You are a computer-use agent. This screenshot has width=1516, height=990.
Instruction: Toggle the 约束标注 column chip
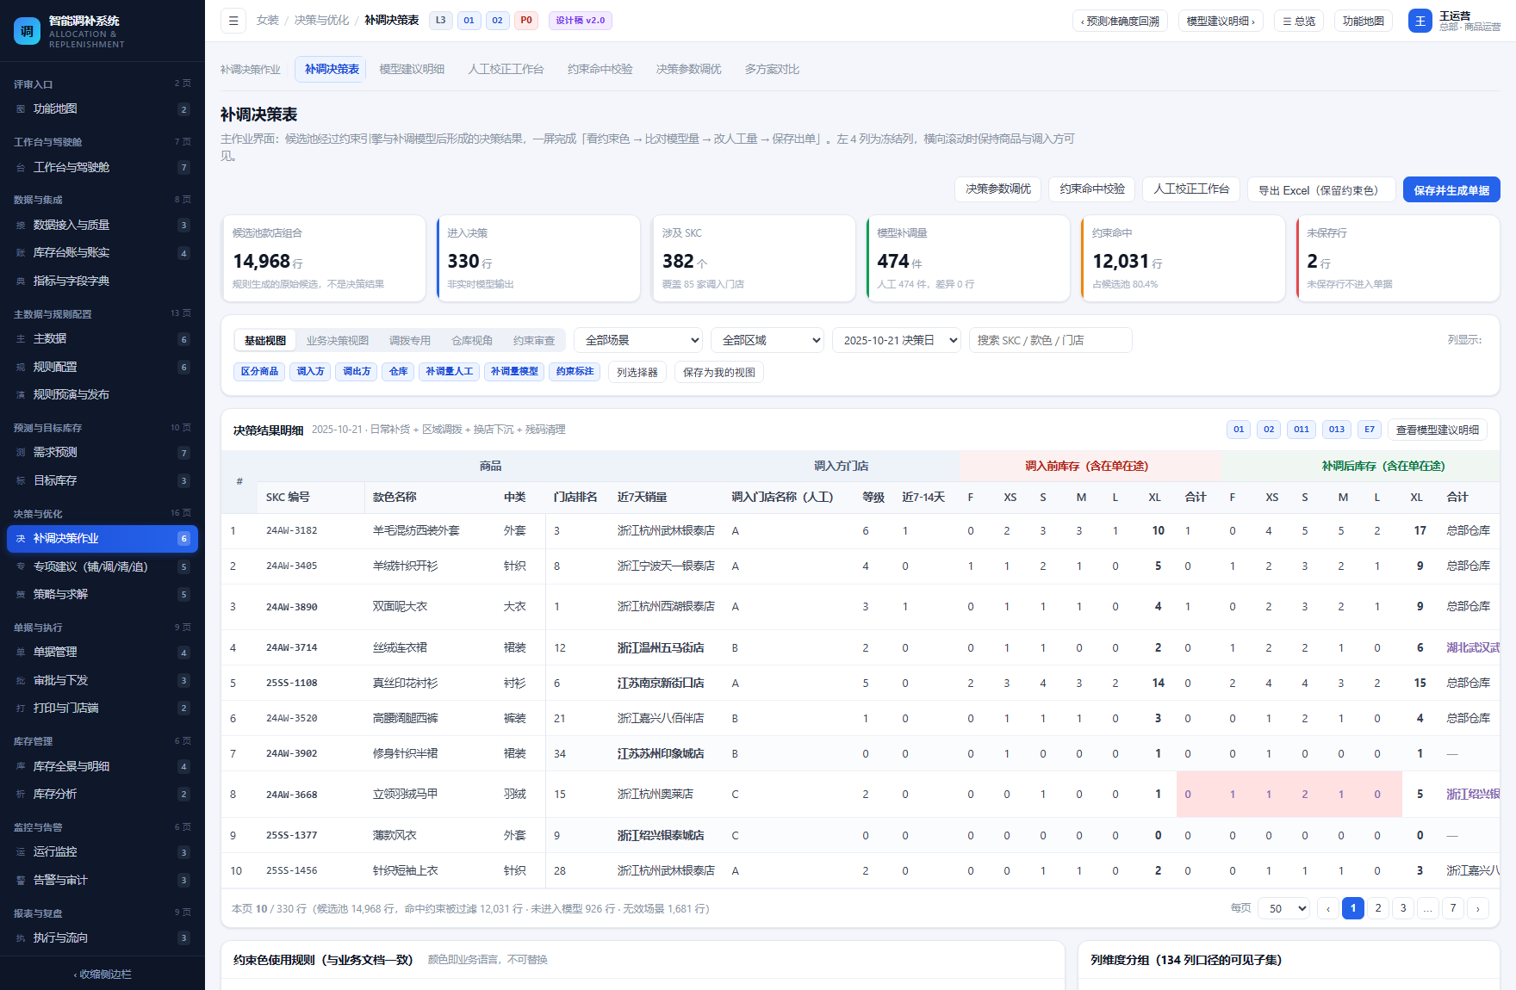575,371
